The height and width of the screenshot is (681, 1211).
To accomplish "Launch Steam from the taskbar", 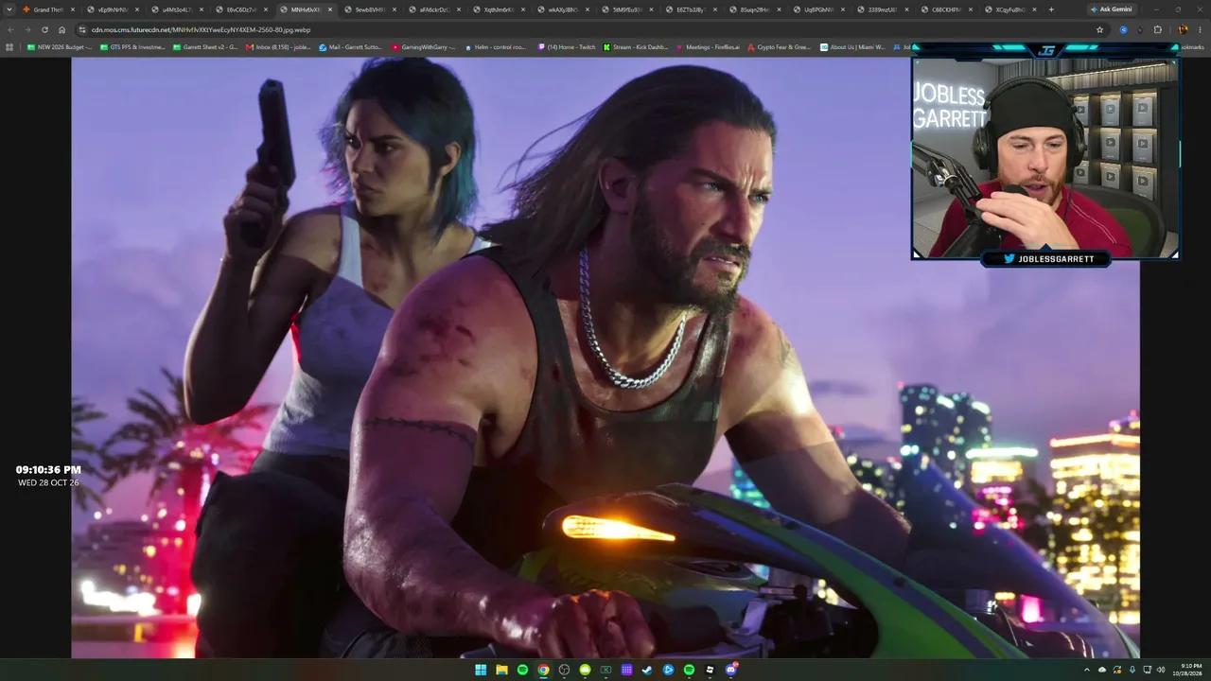I will pyautogui.click(x=647, y=670).
